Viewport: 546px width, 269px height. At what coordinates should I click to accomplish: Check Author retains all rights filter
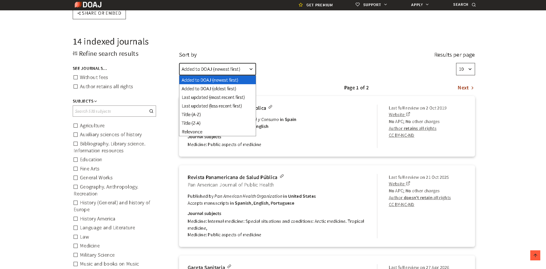(76, 87)
